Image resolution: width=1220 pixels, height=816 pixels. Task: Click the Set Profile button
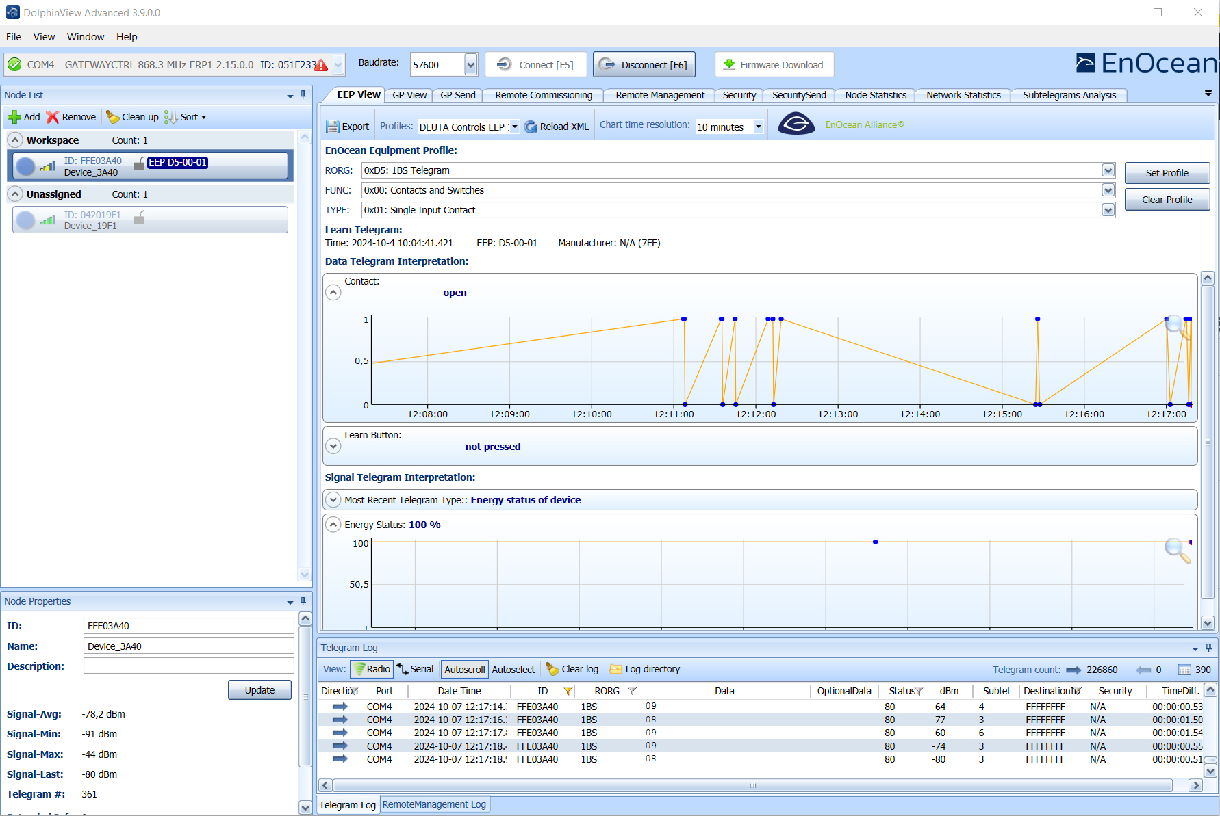(1167, 172)
